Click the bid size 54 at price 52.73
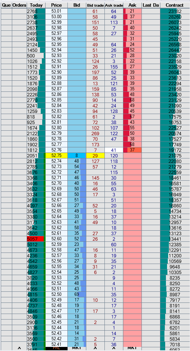190x351 pixels. pyautogui.click(x=77, y=167)
